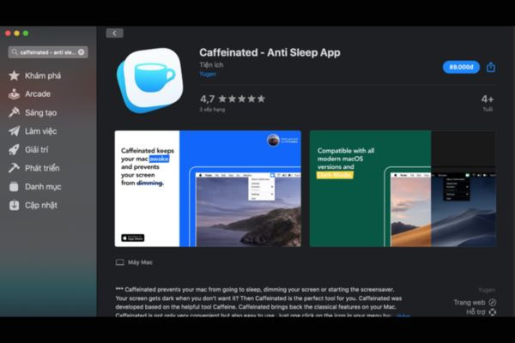
Task: Clear the search field with the x button
Action: coord(82,52)
